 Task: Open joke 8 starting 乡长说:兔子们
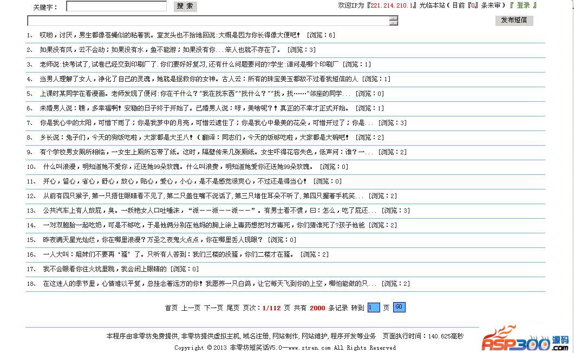click(x=194, y=138)
